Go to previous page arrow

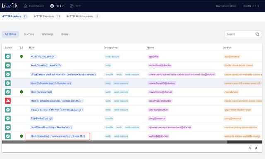pos(250,148)
